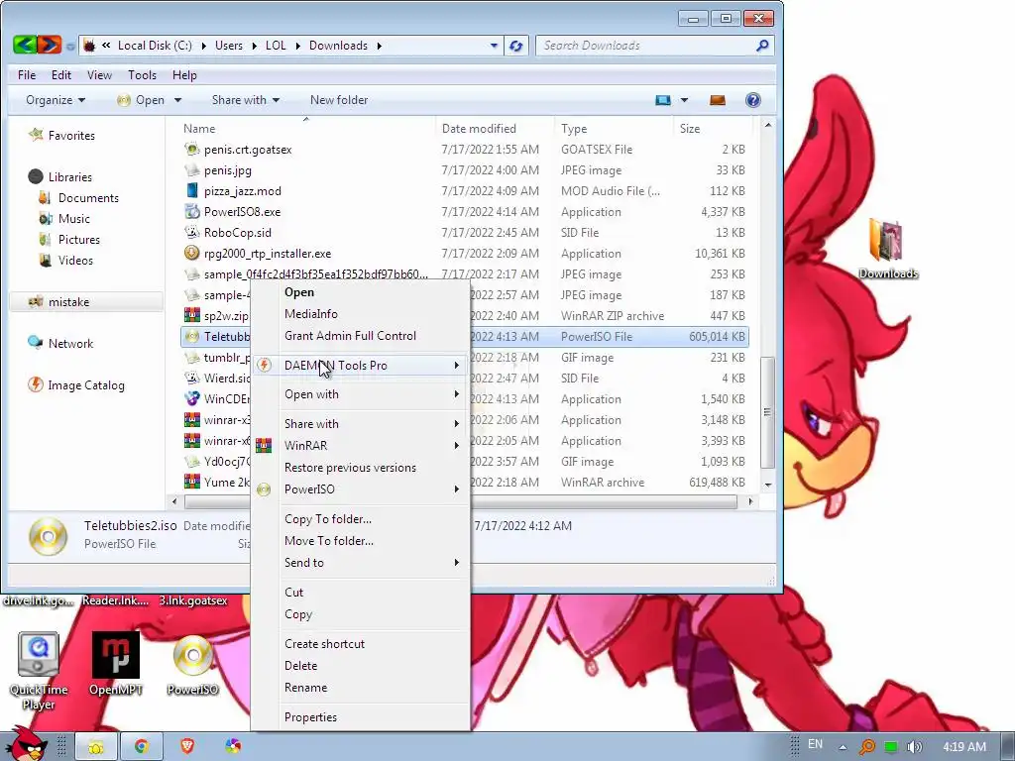
Task: Expand the Send to submenu arrow
Action: point(456,563)
